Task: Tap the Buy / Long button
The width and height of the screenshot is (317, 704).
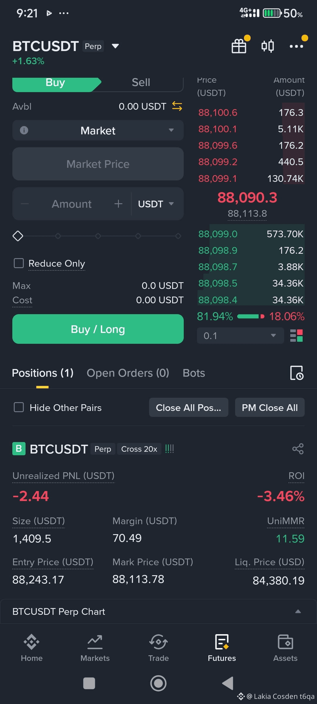Action: point(98,329)
